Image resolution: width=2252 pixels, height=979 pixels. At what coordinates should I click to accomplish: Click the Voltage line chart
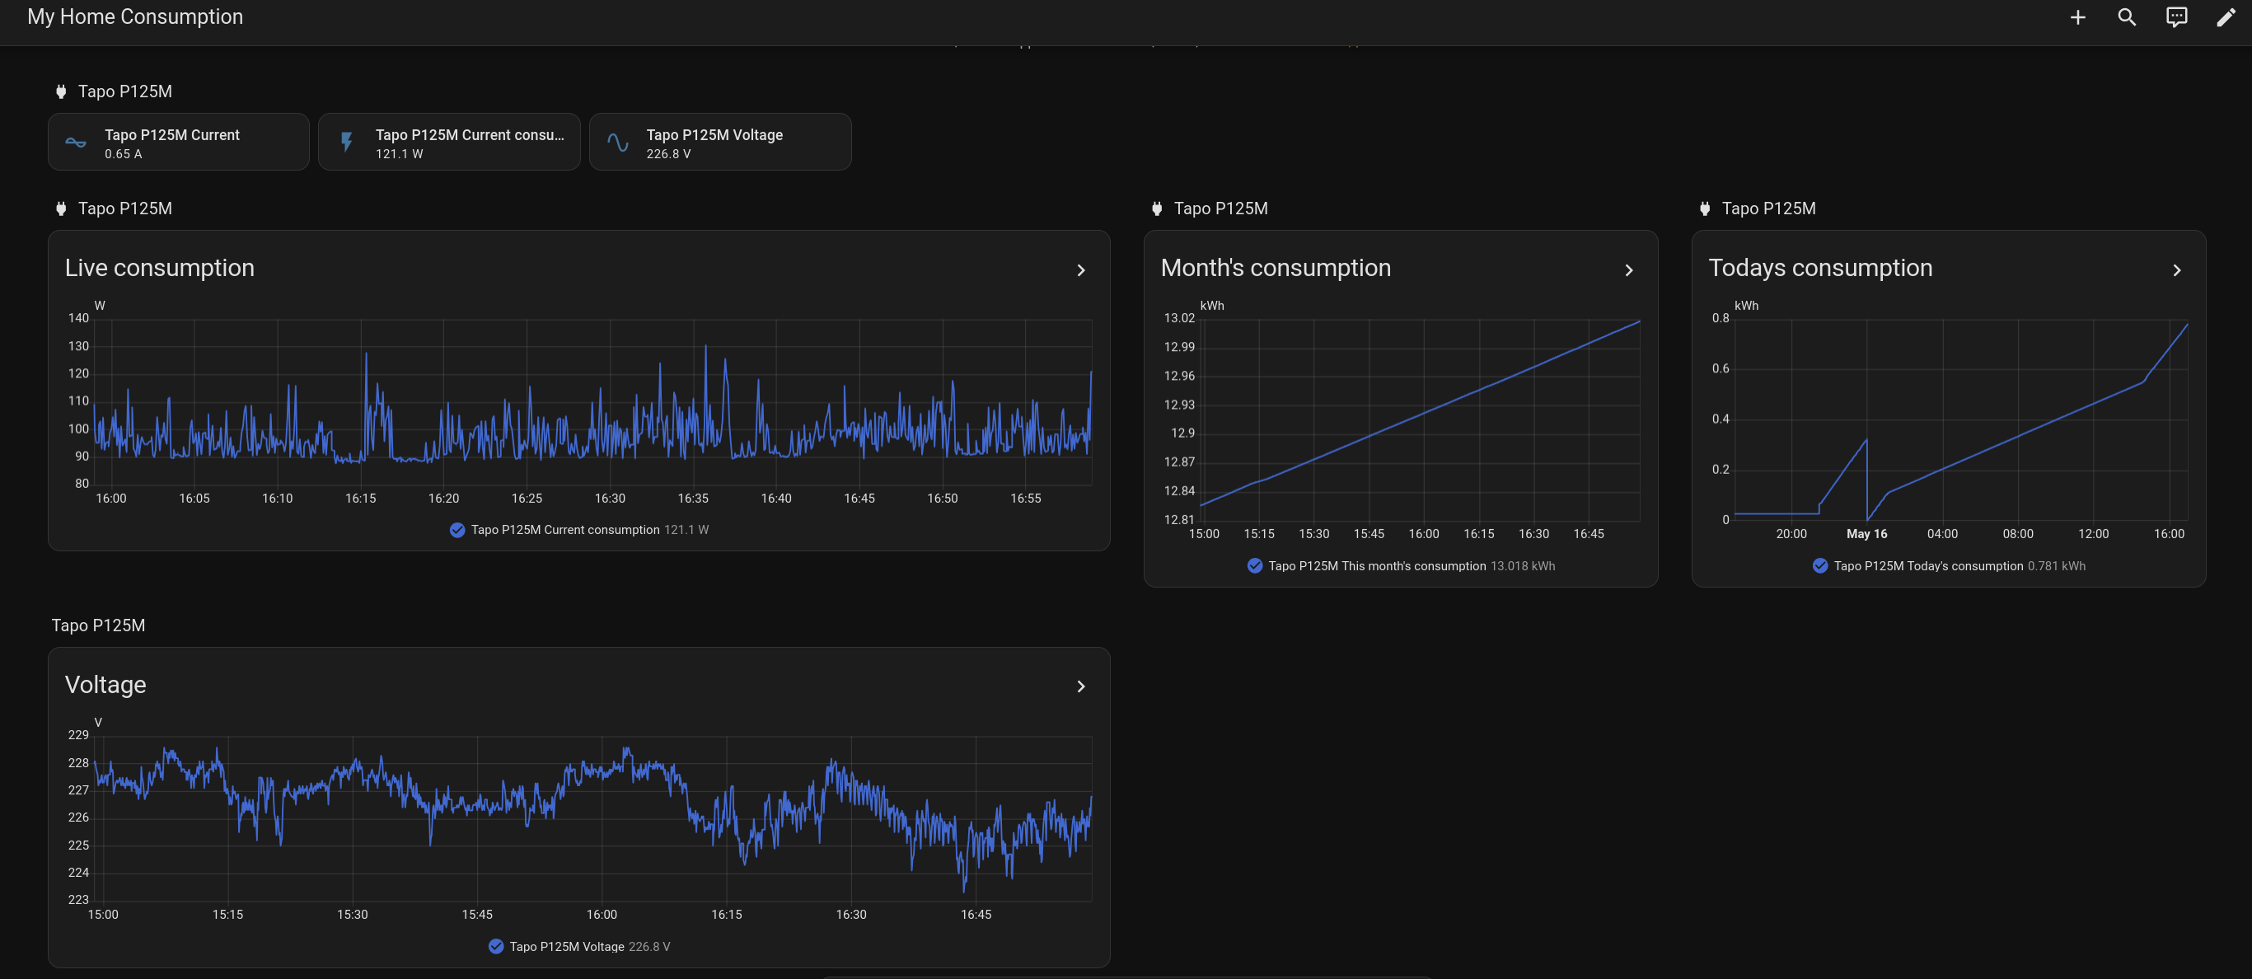coord(592,819)
